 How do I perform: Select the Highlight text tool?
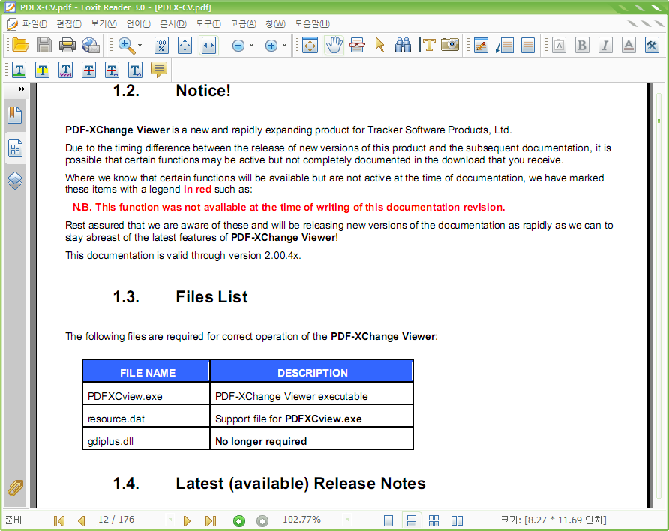(42, 70)
